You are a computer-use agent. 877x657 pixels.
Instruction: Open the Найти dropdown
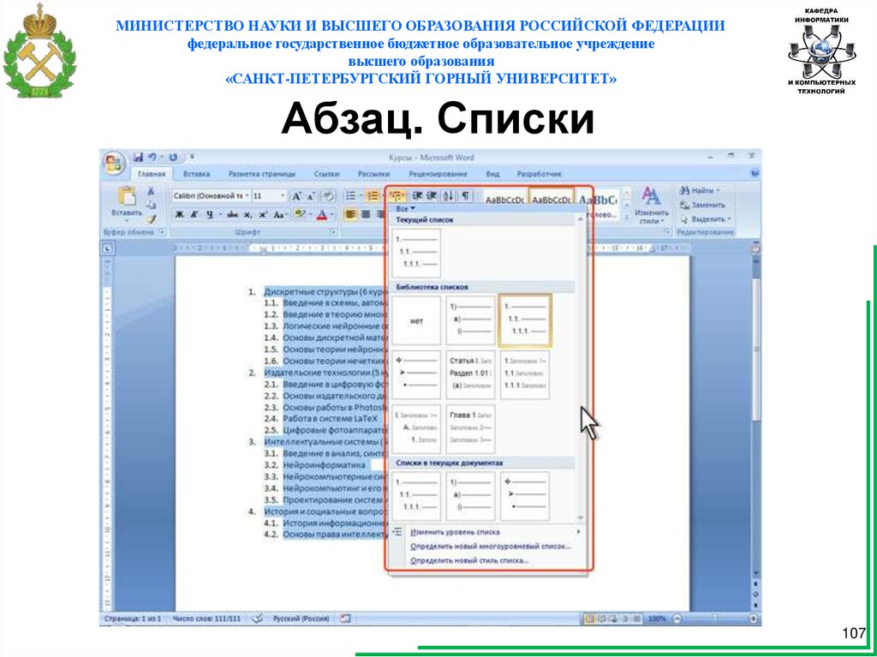pyautogui.click(x=700, y=190)
